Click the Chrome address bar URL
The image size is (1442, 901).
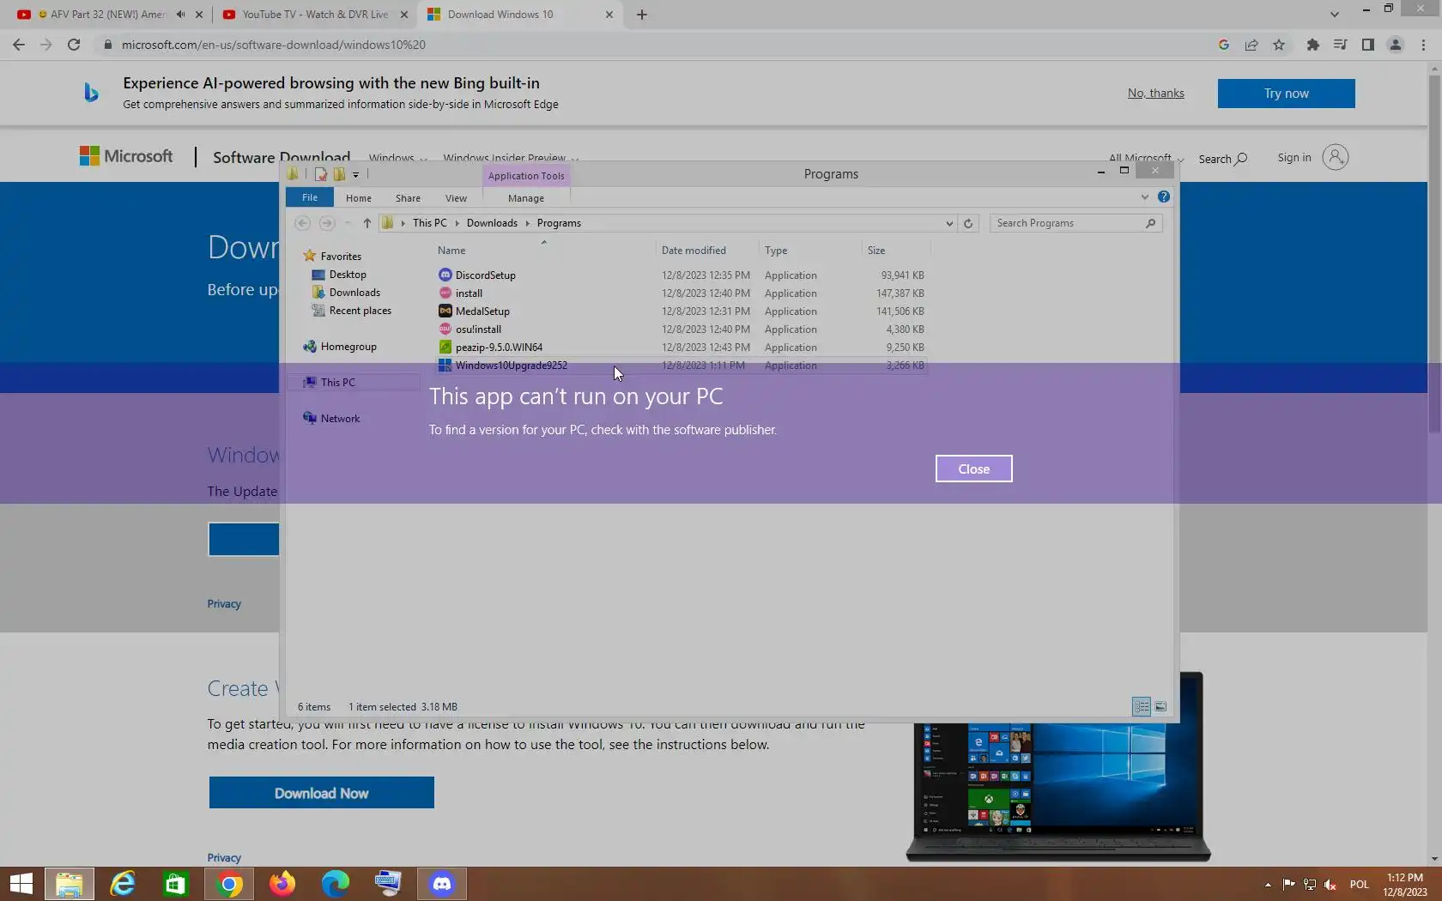[x=273, y=45]
